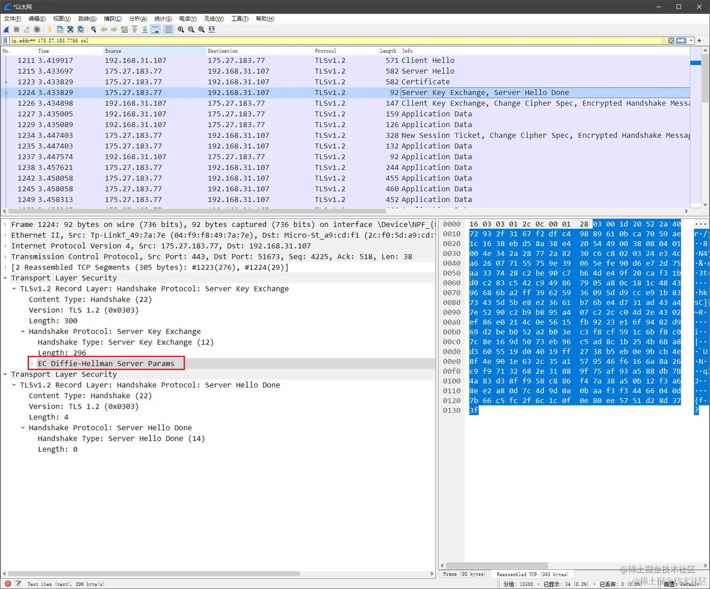Collapse Server Hello Done record layer
Viewport: 710px width, 589px height.
(x=14, y=385)
